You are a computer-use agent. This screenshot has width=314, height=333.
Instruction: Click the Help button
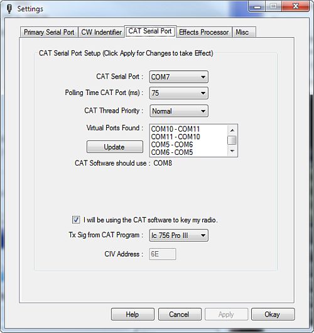click(133, 314)
